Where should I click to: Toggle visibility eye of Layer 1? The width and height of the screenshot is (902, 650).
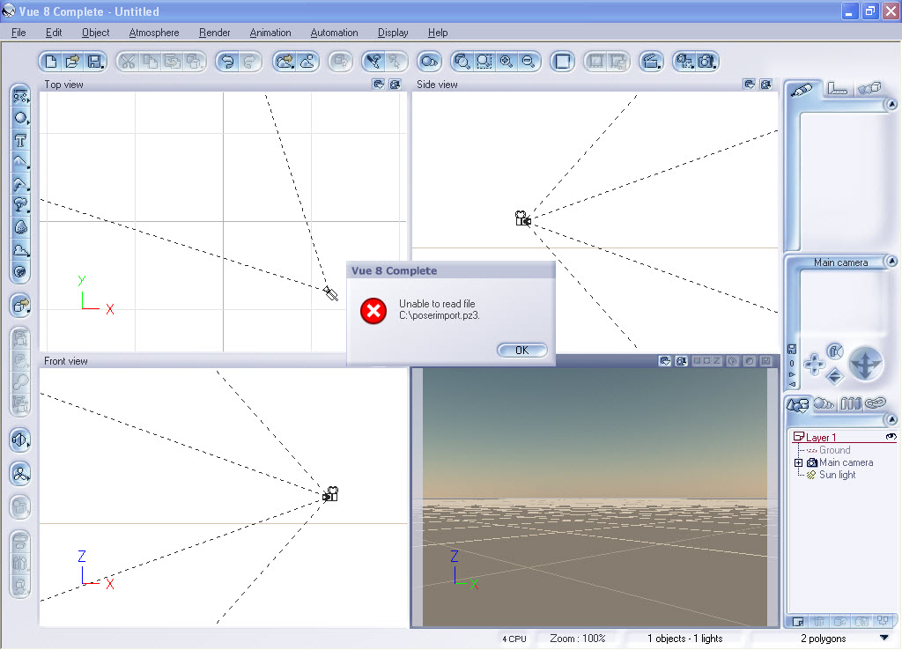(891, 437)
